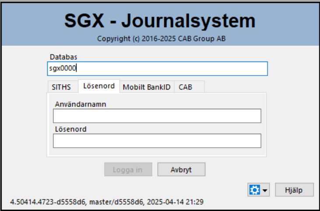Cancel login with Avbryt button
320x211 pixels.
coord(181,169)
